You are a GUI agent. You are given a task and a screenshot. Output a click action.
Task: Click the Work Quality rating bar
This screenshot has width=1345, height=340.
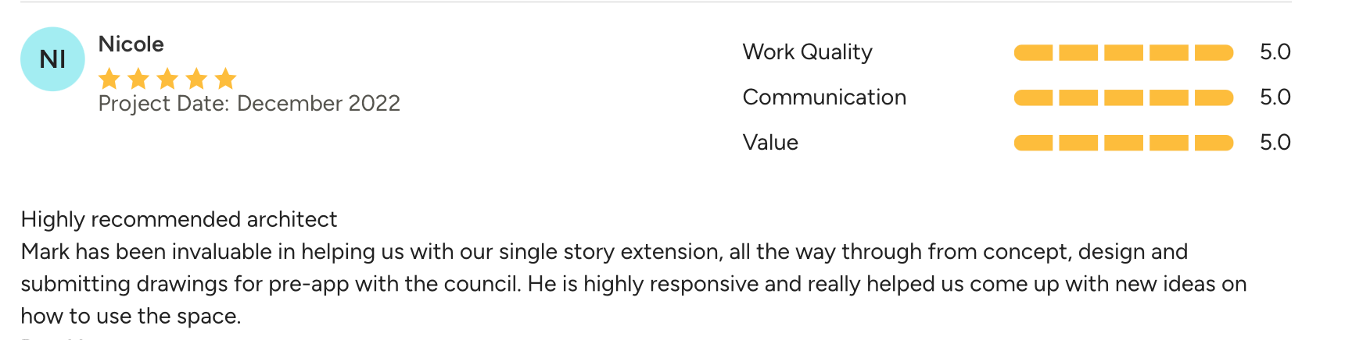tap(1124, 53)
